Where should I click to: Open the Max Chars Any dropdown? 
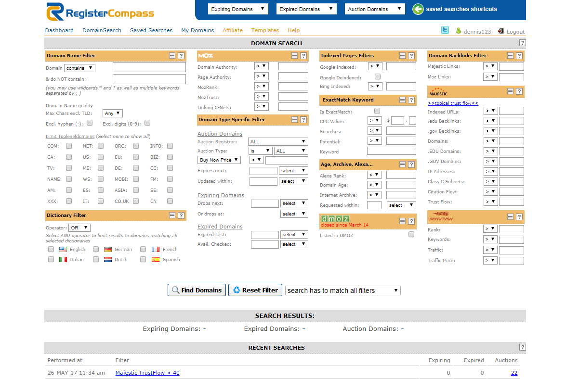[x=113, y=114]
